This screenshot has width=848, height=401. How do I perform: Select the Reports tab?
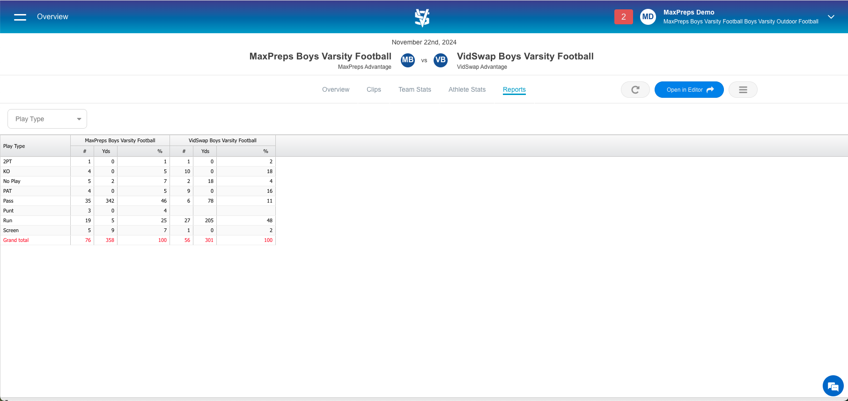tap(514, 89)
